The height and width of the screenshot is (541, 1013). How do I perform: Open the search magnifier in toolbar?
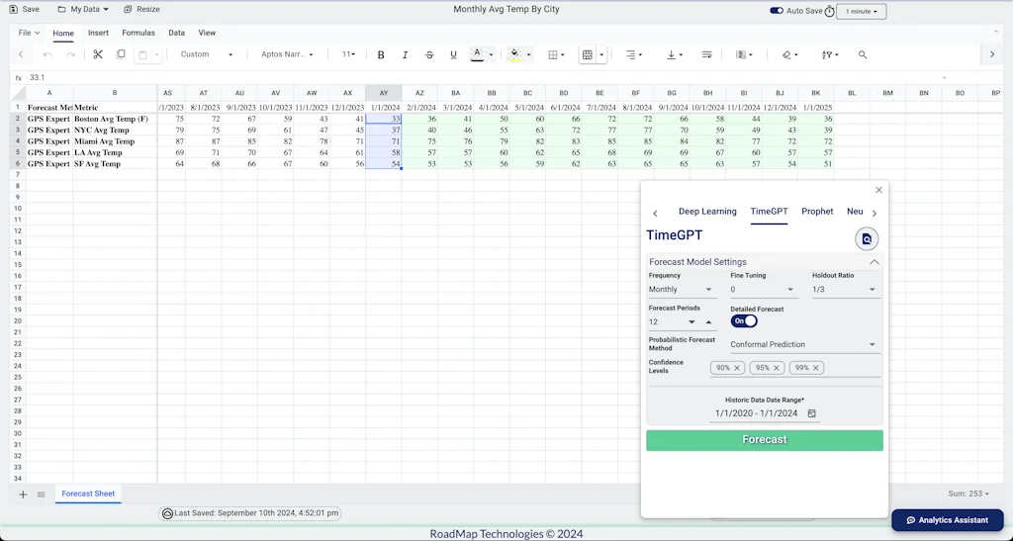click(x=863, y=54)
